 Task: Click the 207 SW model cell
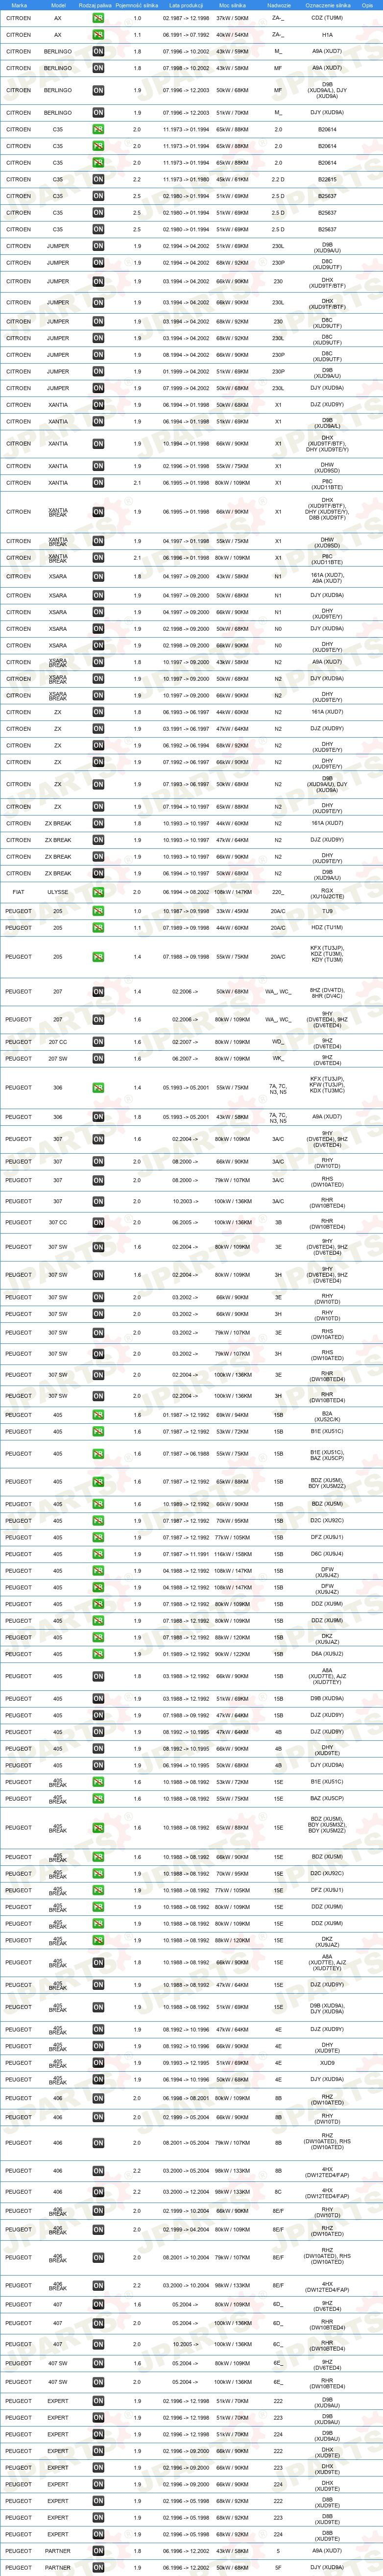58,1058
